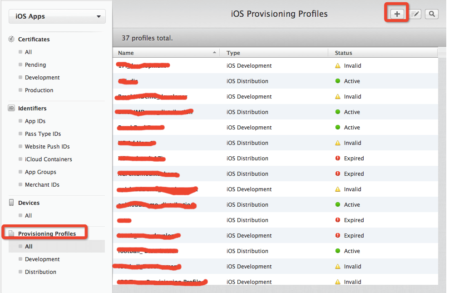The height and width of the screenshot is (293, 449).
Task: Select Production under Certificates
Action: pyautogui.click(x=39, y=90)
